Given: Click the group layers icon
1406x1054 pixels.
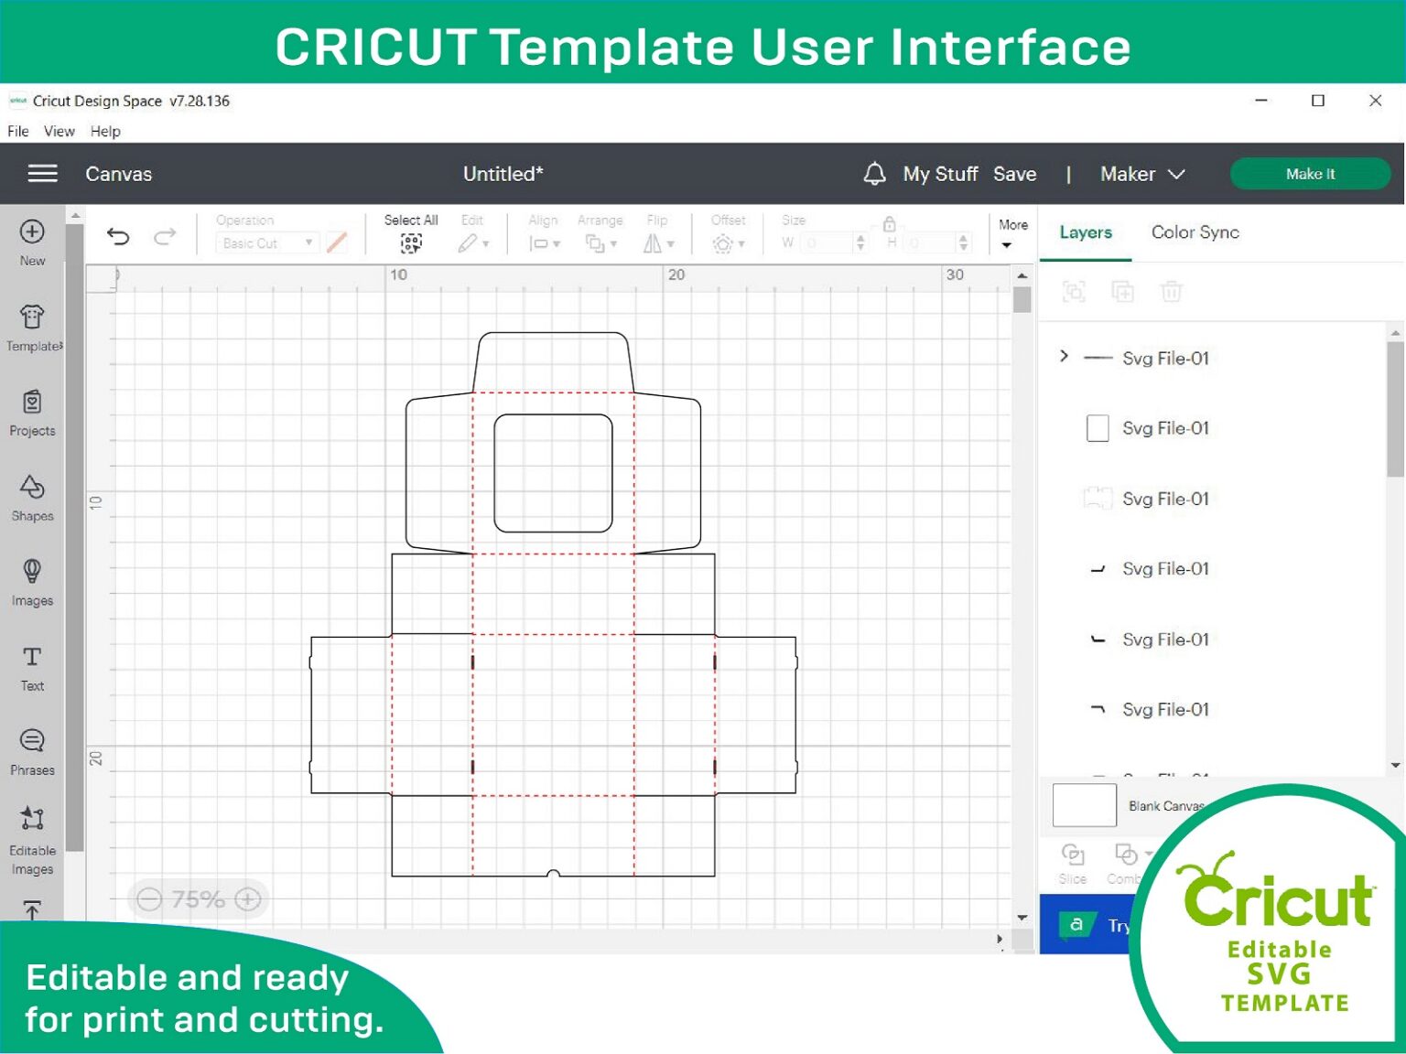Looking at the screenshot, I should (1074, 292).
